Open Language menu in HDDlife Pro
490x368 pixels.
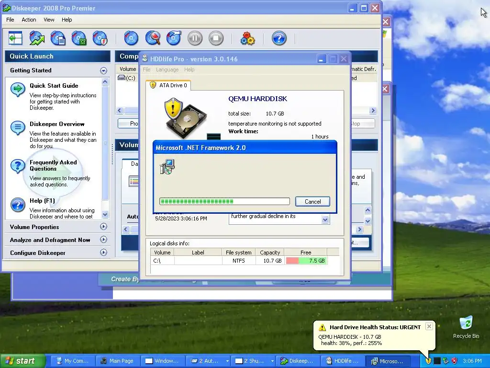[x=167, y=69]
